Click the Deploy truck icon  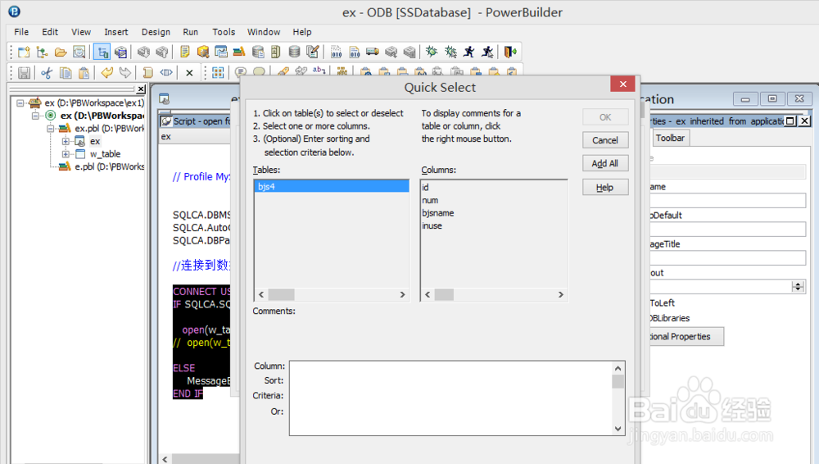pyautogui.click(x=373, y=52)
